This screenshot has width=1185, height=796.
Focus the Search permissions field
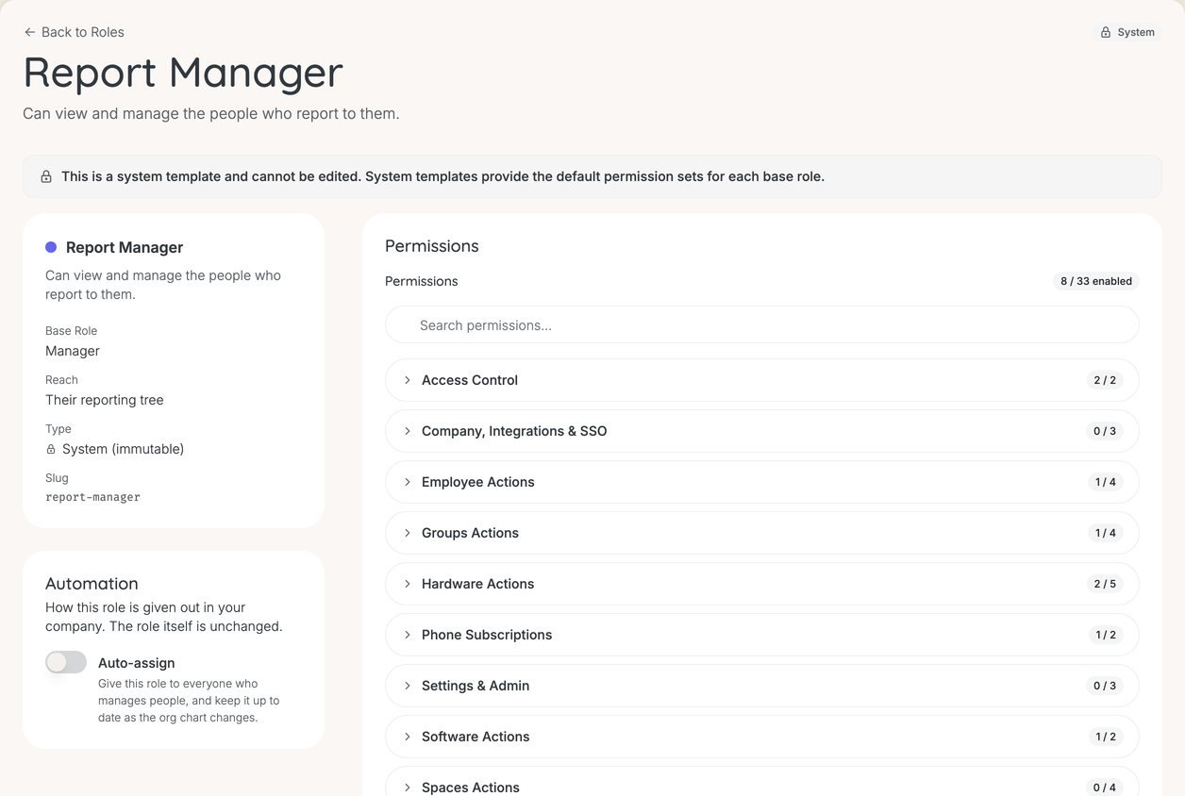click(x=761, y=325)
